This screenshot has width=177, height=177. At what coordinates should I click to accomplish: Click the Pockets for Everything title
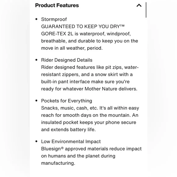pos(67,101)
